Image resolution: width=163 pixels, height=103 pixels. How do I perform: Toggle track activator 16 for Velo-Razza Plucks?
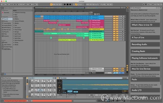pos(115,40)
